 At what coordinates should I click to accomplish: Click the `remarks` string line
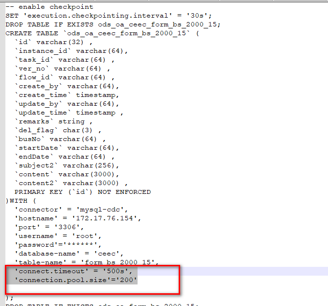[53, 121]
